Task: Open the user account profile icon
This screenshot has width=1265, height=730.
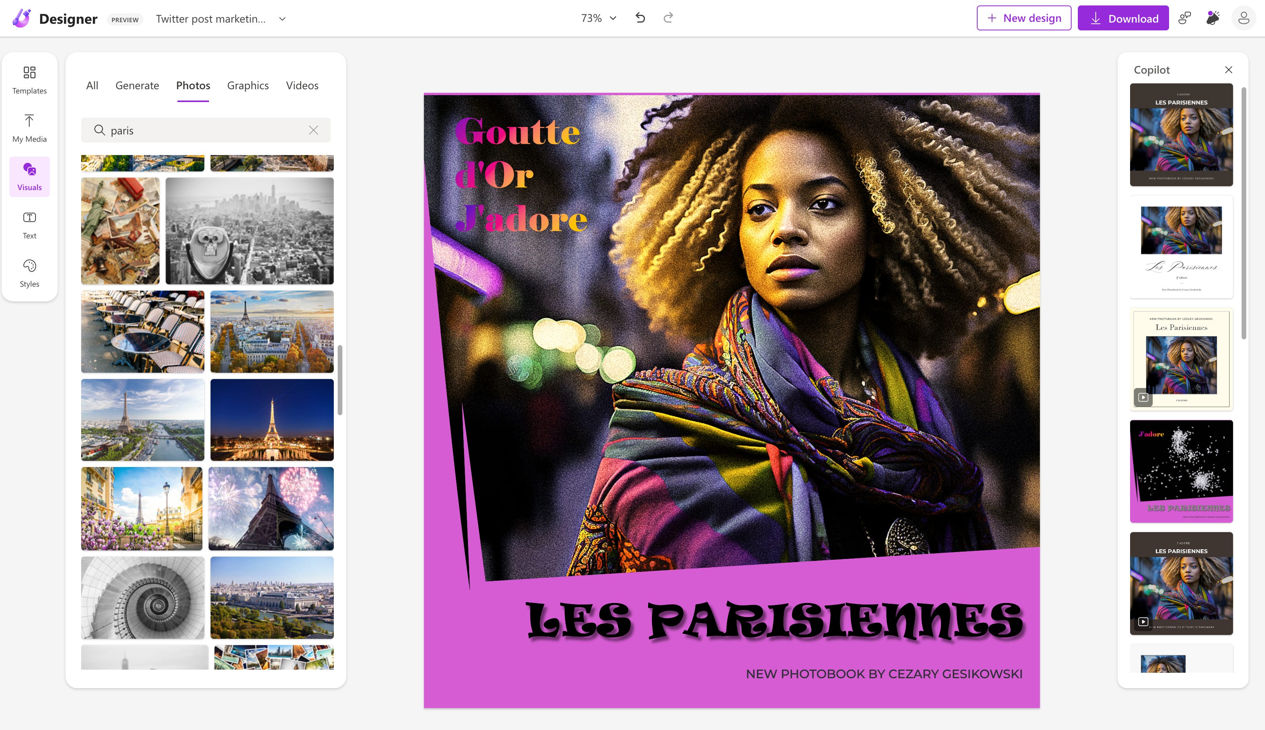Action: pyautogui.click(x=1243, y=18)
